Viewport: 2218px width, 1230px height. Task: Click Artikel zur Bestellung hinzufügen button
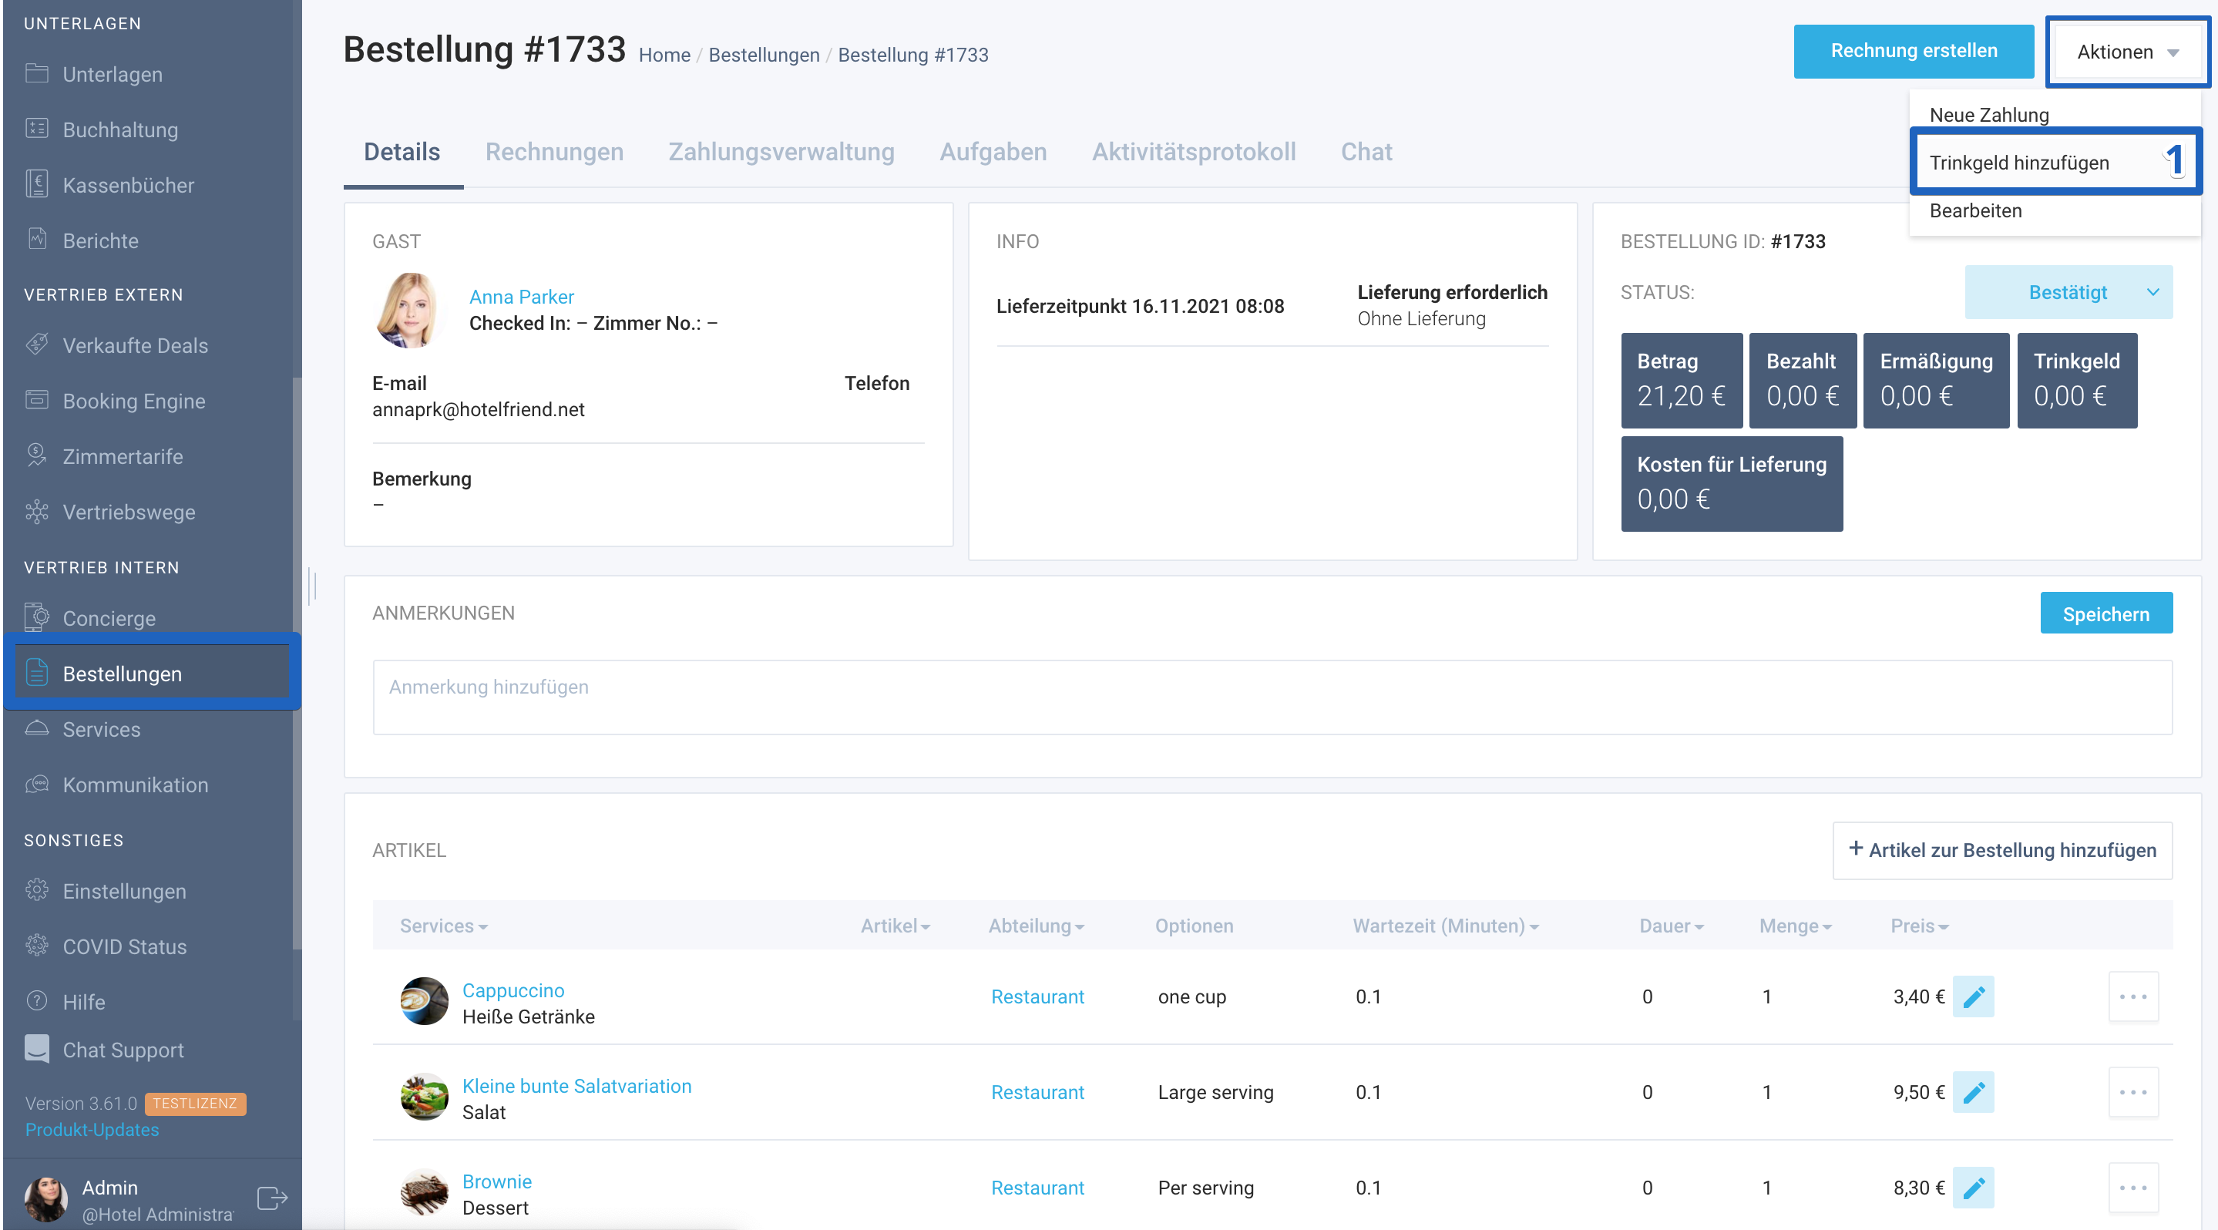tap(2002, 850)
